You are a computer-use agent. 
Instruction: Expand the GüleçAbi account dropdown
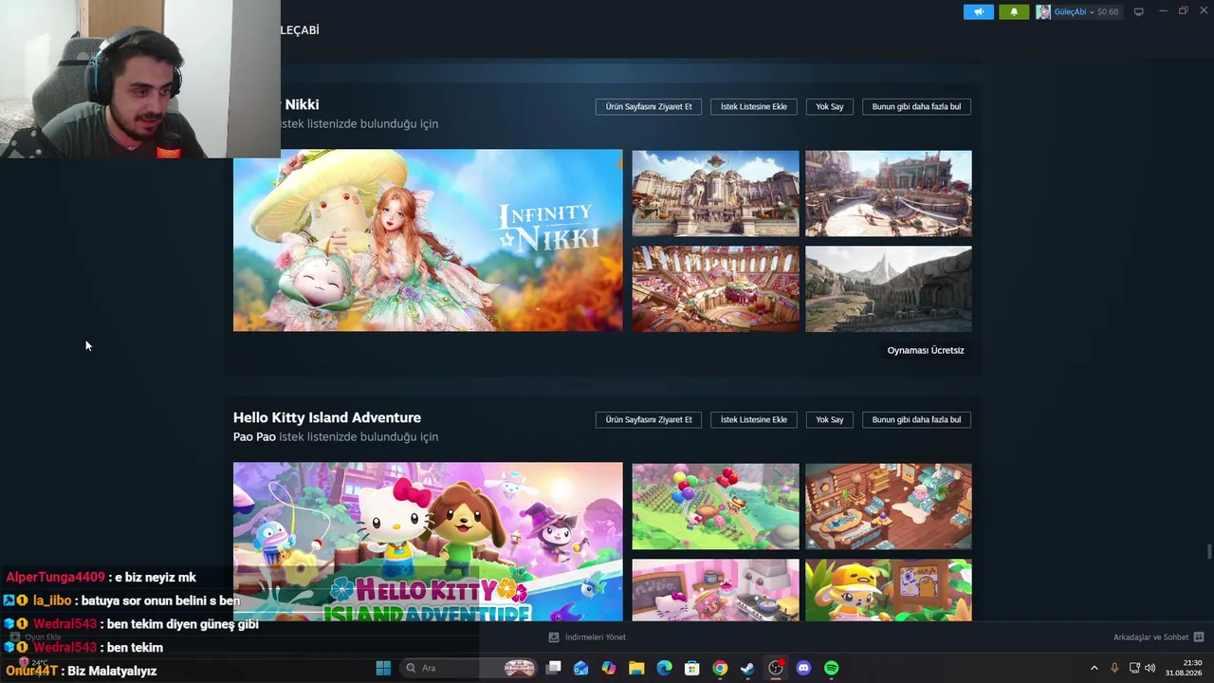1073,12
